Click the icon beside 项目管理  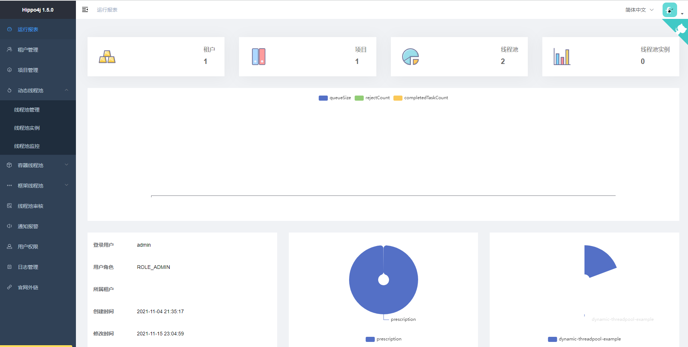(x=9, y=70)
